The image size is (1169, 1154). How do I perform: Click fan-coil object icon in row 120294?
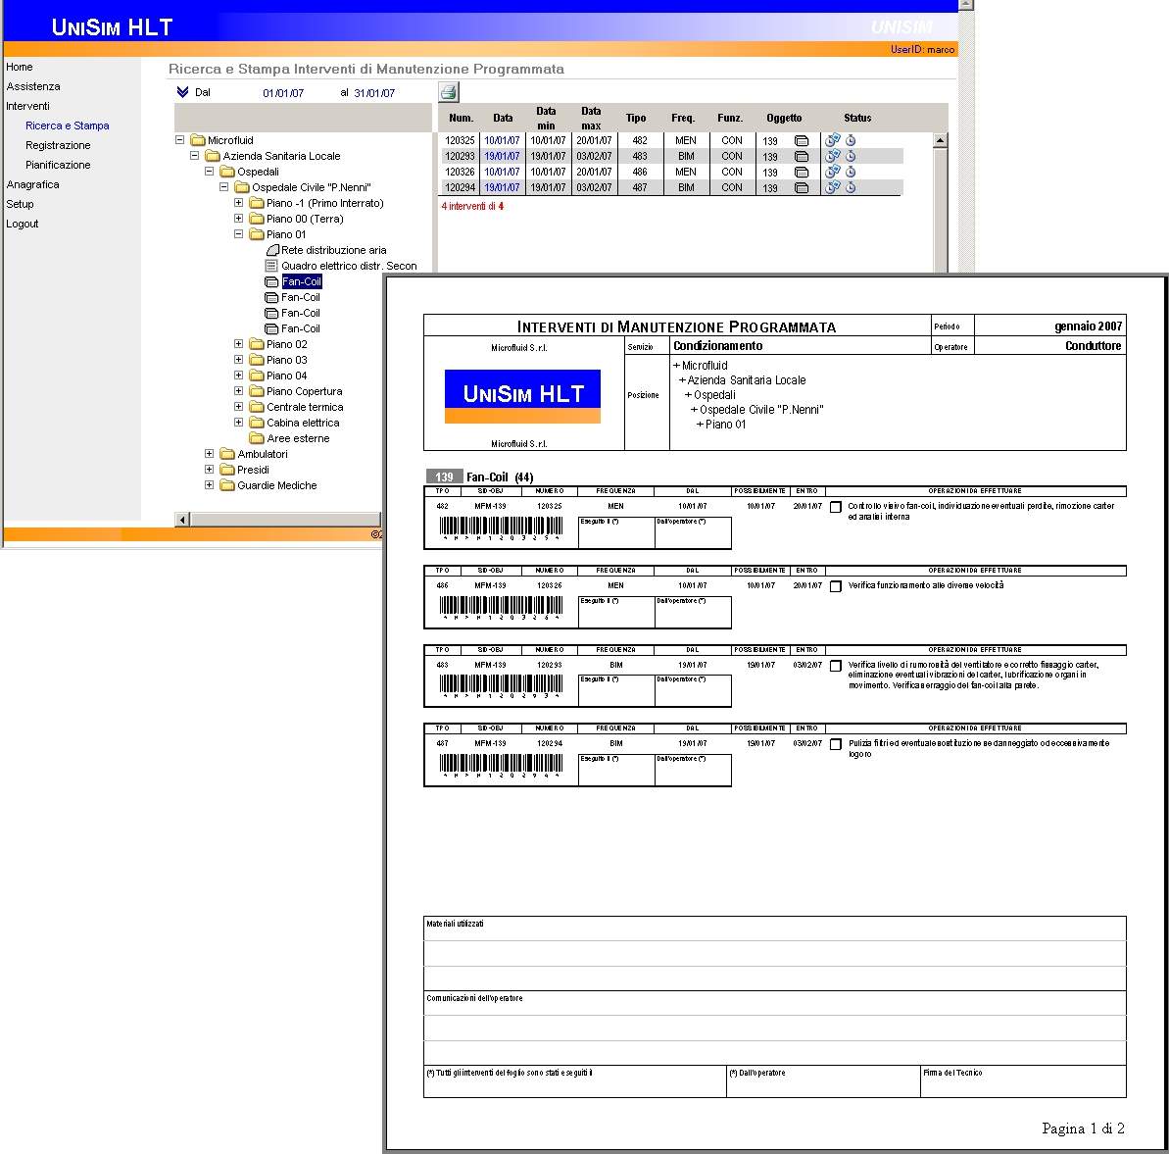coord(802,187)
